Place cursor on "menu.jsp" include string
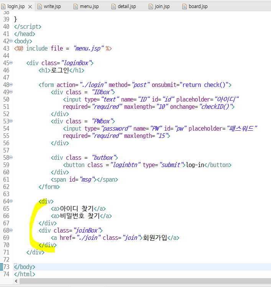Screen dimensions: 271x287 pyautogui.click(x=89, y=49)
